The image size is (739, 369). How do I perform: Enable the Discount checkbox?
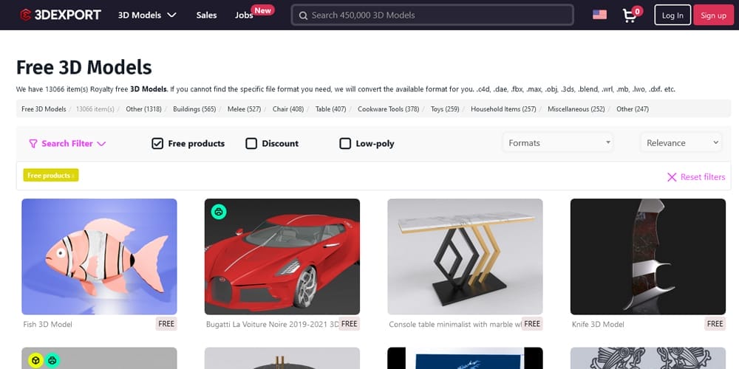(251, 143)
